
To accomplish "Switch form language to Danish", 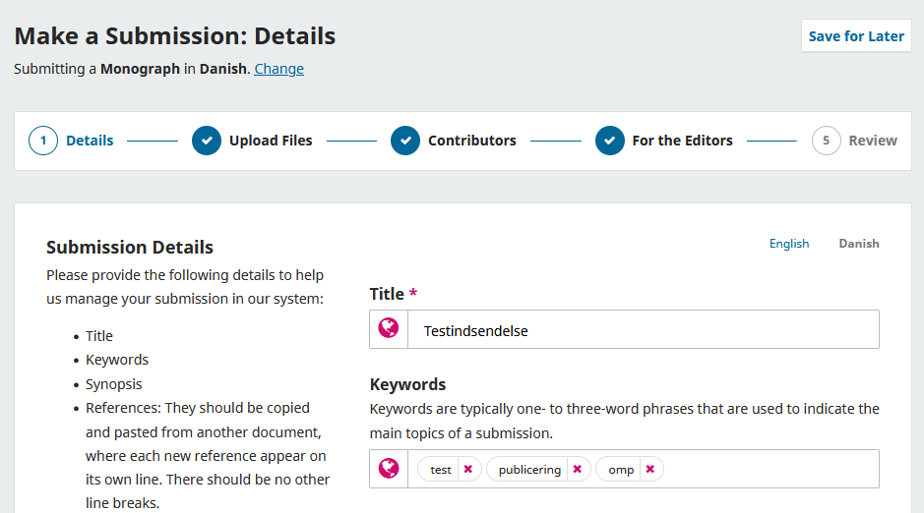I will 858,244.
